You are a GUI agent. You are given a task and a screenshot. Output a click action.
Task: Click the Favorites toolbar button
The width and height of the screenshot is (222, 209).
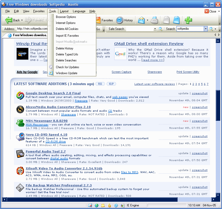click(105, 20)
